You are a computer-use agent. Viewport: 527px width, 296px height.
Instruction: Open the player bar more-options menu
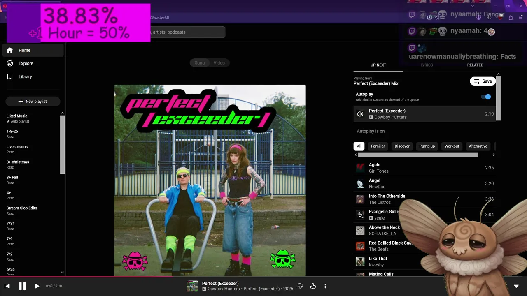(x=325, y=286)
